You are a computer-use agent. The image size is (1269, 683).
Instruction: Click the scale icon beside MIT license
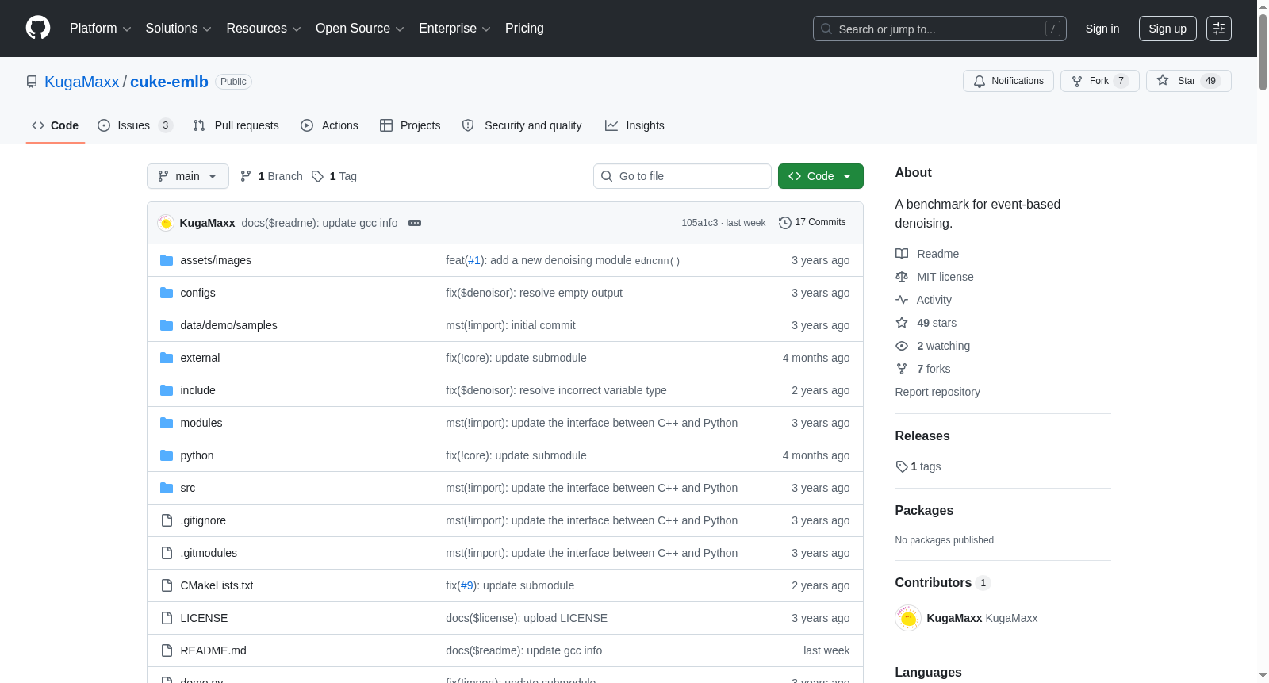pyautogui.click(x=902, y=277)
